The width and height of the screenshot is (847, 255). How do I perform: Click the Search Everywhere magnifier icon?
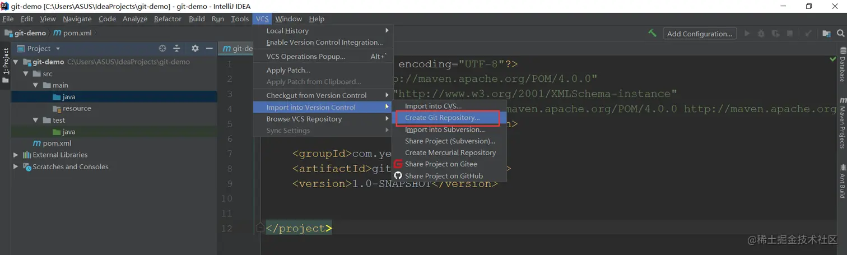840,34
